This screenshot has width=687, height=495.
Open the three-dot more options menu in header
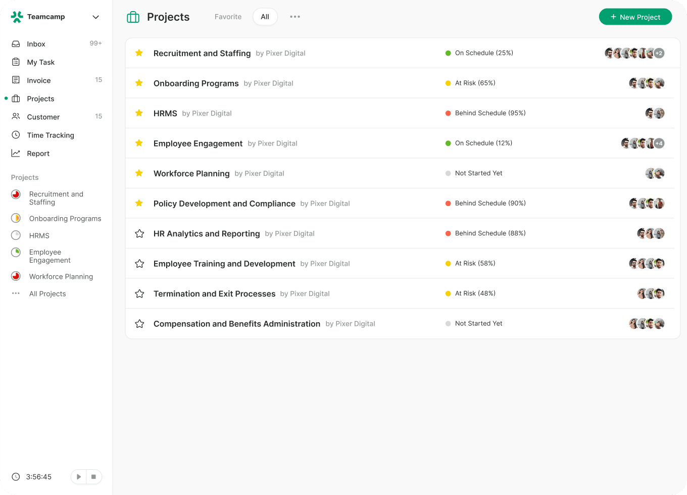pos(295,17)
